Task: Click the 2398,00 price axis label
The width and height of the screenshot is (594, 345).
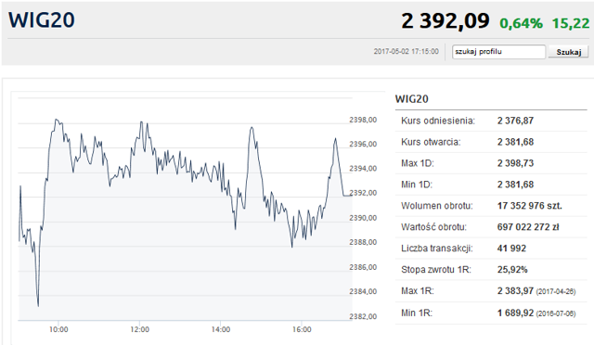Action: tap(363, 120)
